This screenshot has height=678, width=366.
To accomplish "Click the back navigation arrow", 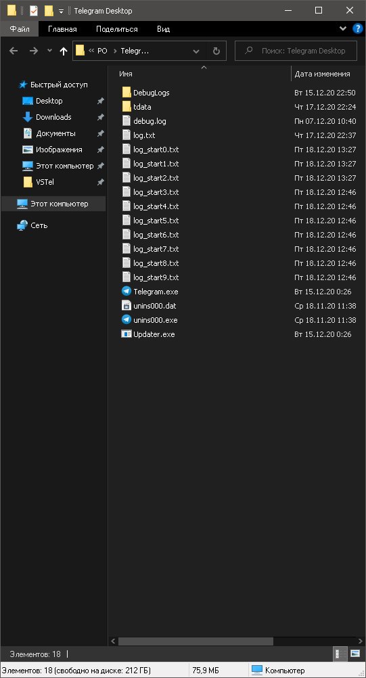I will [14, 51].
